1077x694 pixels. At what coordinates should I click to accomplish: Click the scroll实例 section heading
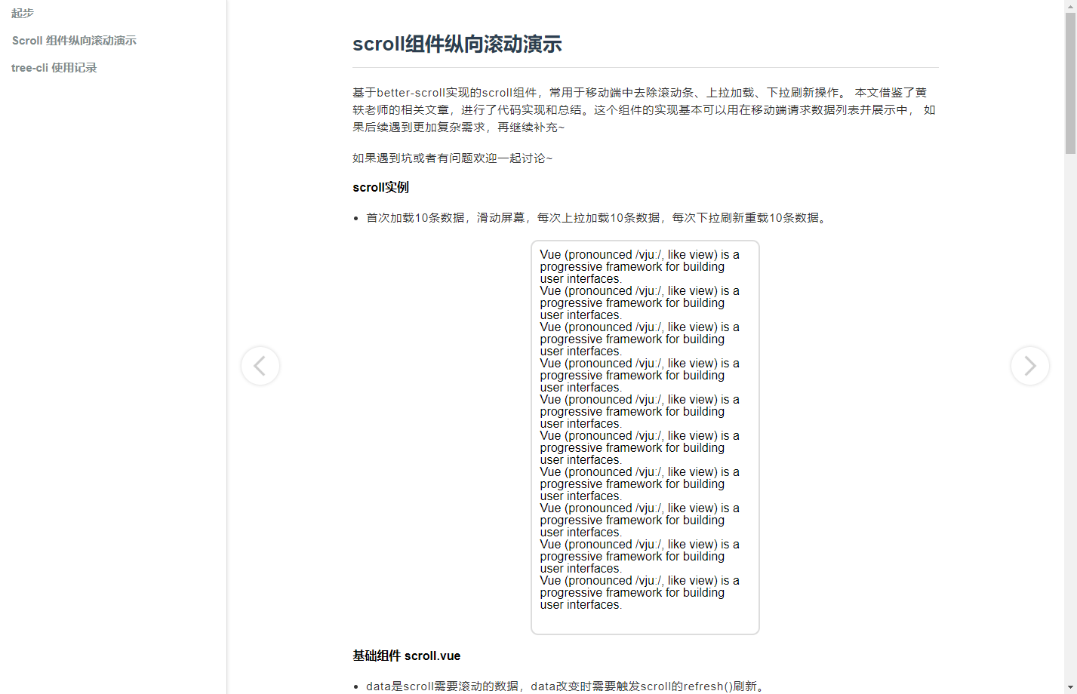380,186
